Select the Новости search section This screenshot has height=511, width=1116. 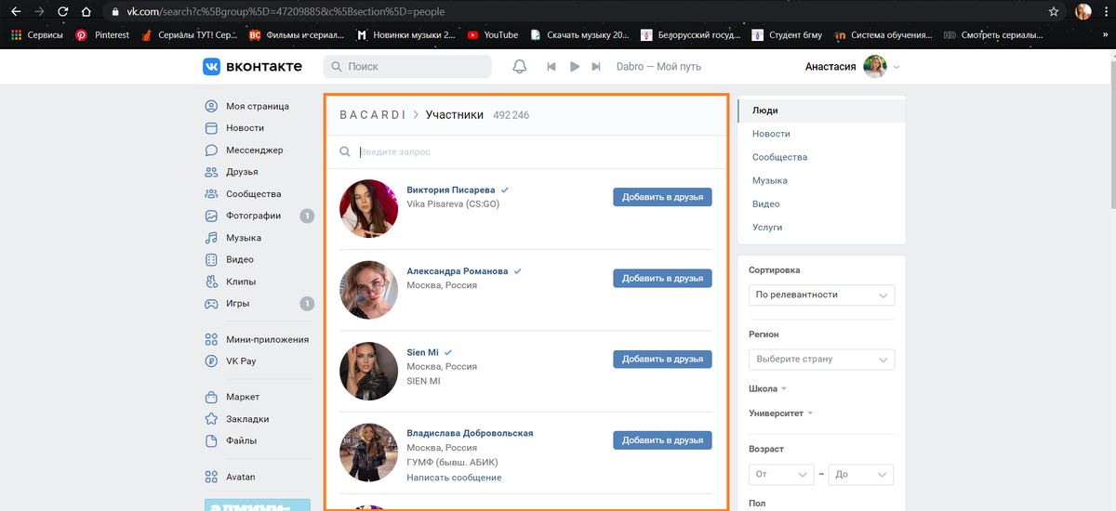coord(820,134)
